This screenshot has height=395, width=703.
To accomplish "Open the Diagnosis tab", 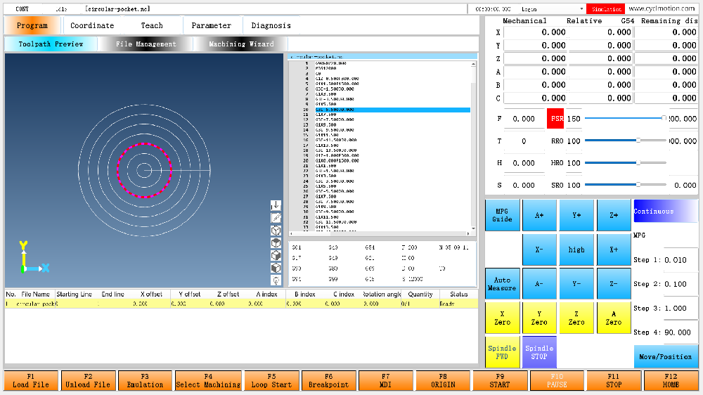I will coord(271,25).
